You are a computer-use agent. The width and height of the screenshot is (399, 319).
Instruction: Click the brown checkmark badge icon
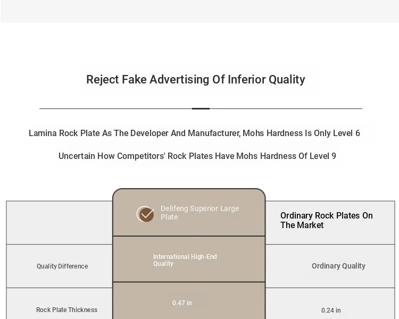pos(145,214)
